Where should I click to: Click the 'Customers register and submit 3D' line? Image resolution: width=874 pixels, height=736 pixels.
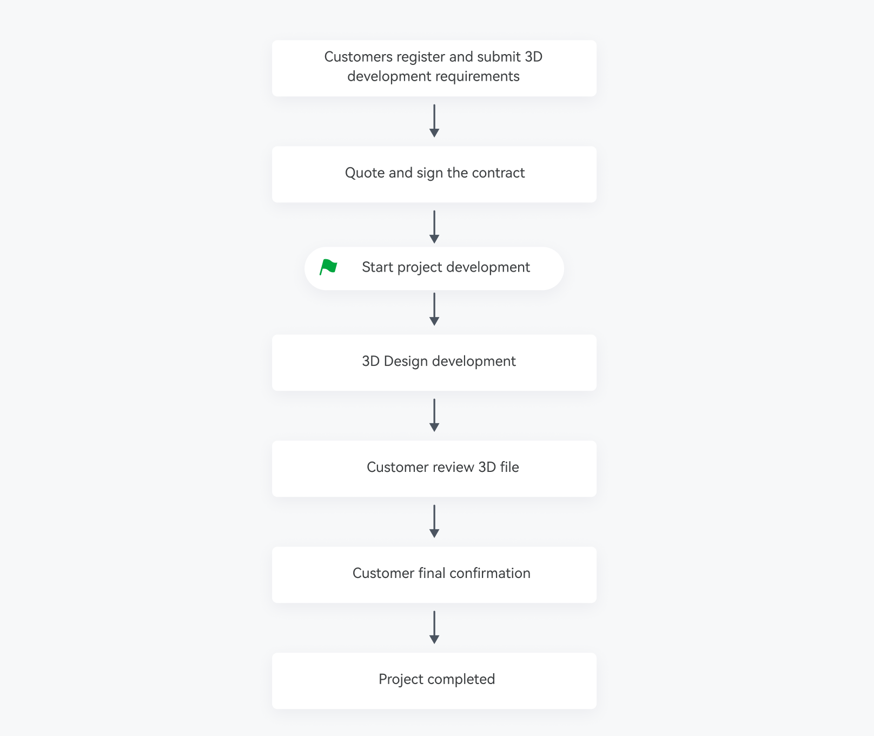click(433, 57)
